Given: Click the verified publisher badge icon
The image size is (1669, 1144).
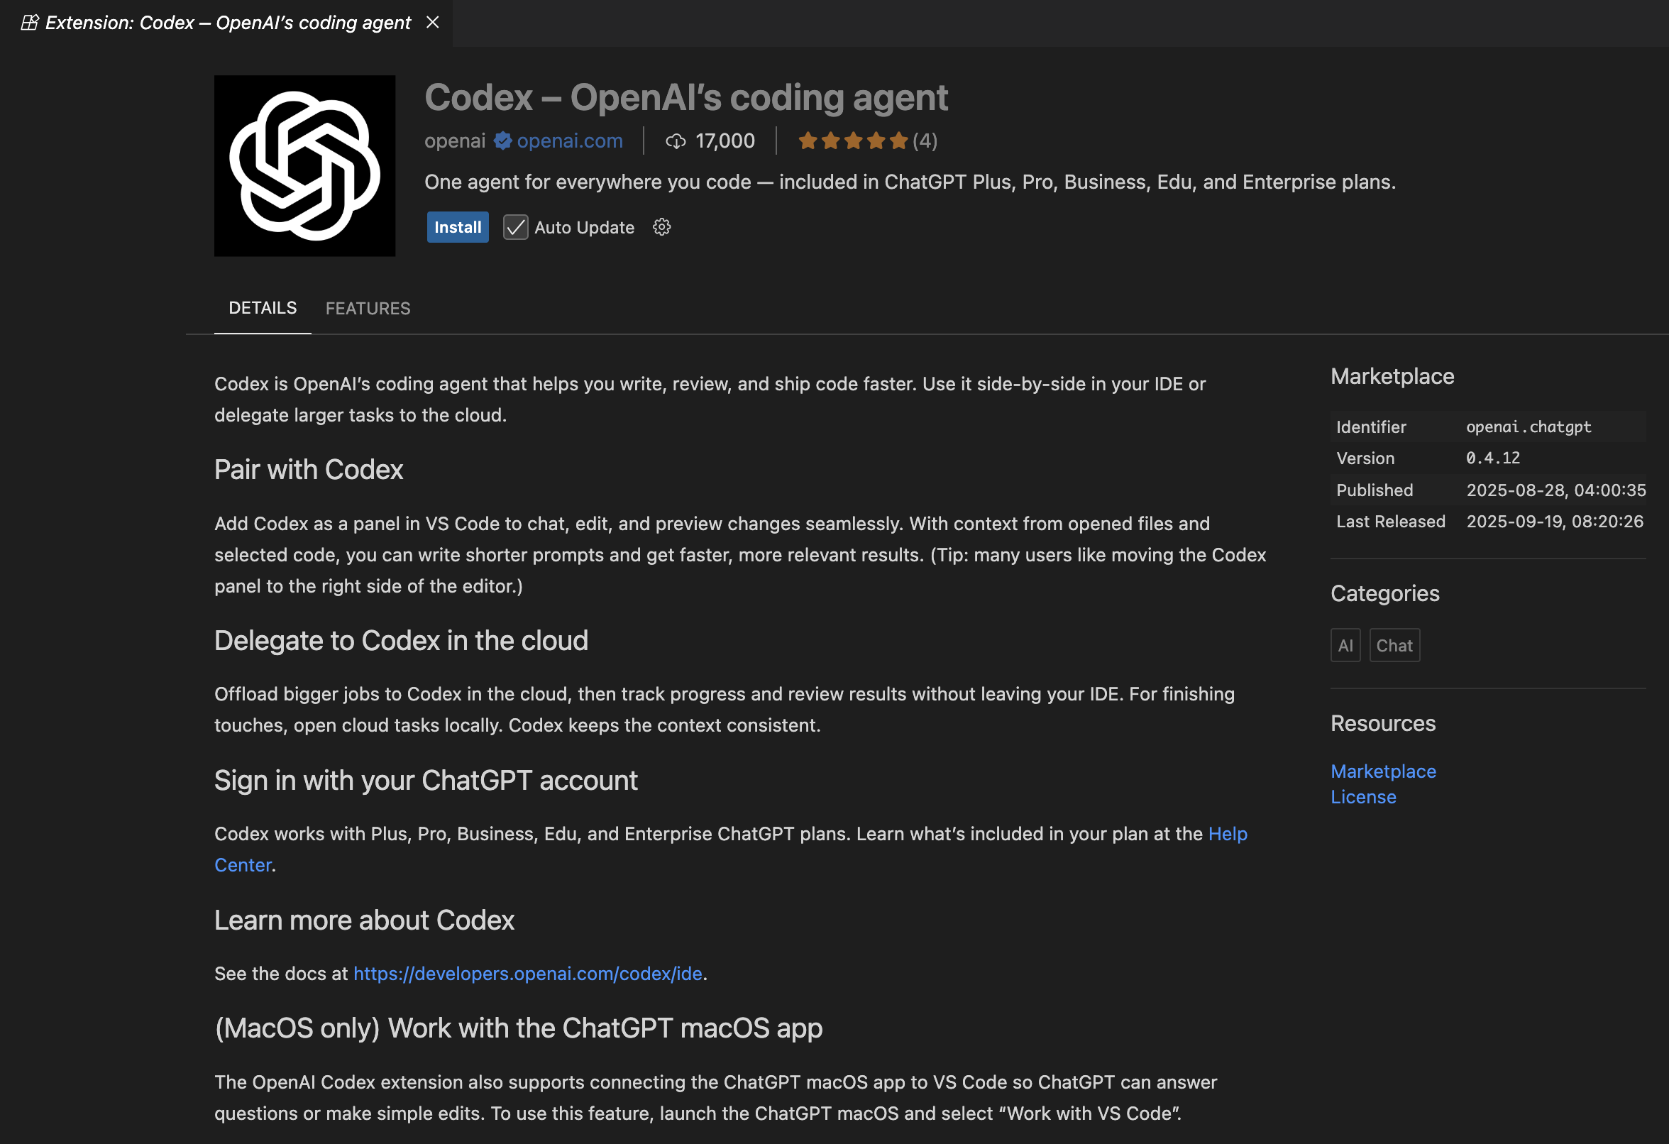Looking at the screenshot, I should [x=502, y=141].
